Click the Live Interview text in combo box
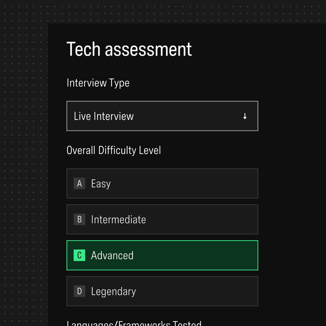The image size is (326, 326). click(104, 116)
